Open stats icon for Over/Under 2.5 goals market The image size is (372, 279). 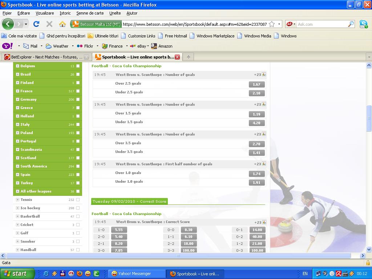coord(264,74)
